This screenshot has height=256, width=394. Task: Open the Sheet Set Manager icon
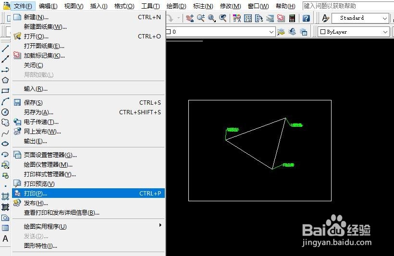pos(270,18)
